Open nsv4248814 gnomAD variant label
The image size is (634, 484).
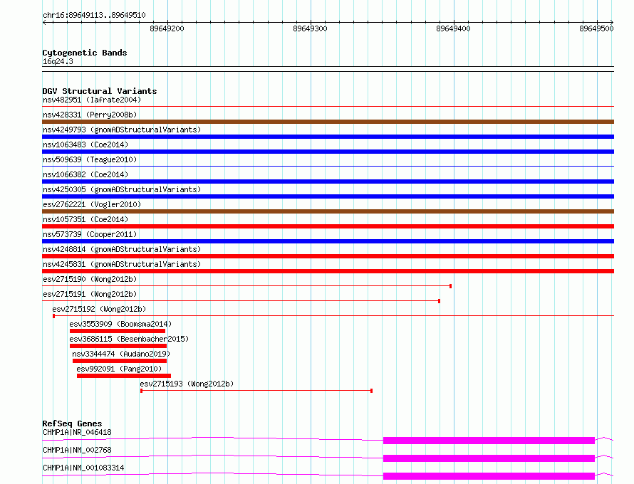[122, 249]
